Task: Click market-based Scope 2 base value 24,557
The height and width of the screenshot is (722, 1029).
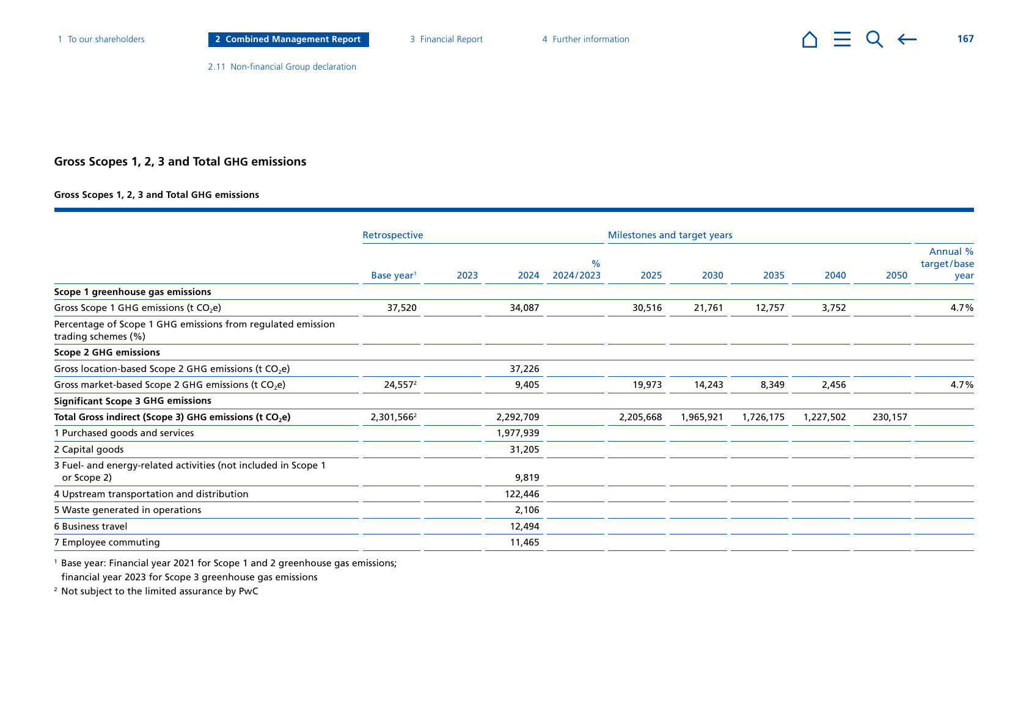Action: [400, 385]
